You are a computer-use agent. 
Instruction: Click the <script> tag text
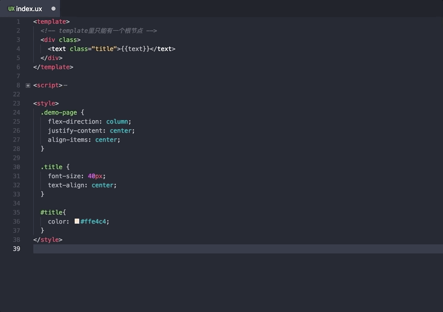click(x=48, y=85)
